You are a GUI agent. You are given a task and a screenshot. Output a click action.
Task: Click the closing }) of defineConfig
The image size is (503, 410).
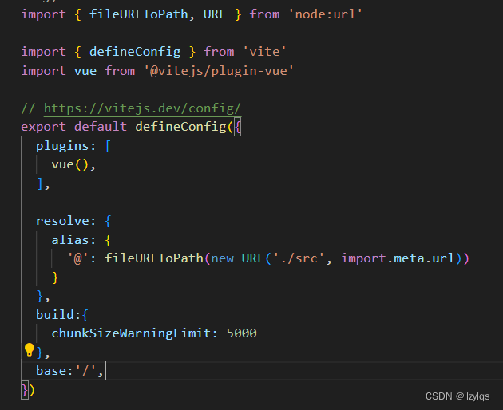tap(28, 390)
